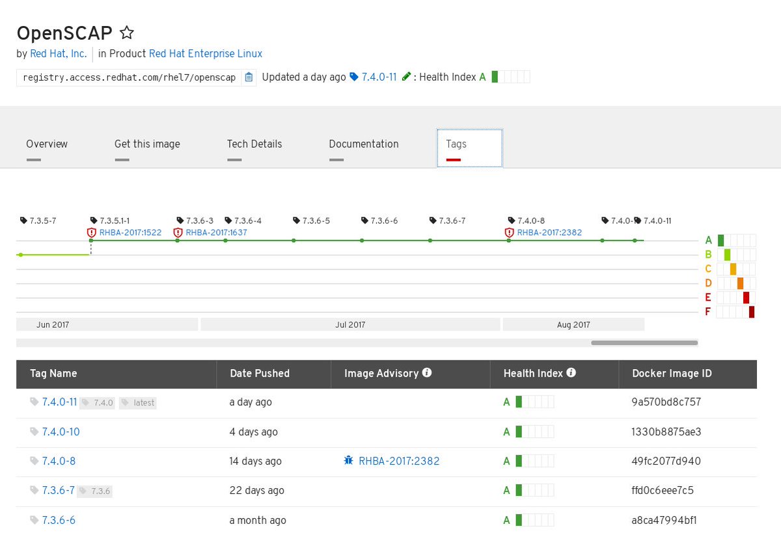Copy registry path with clipboard icon
The height and width of the screenshot is (533, 781).
point(249,77)
